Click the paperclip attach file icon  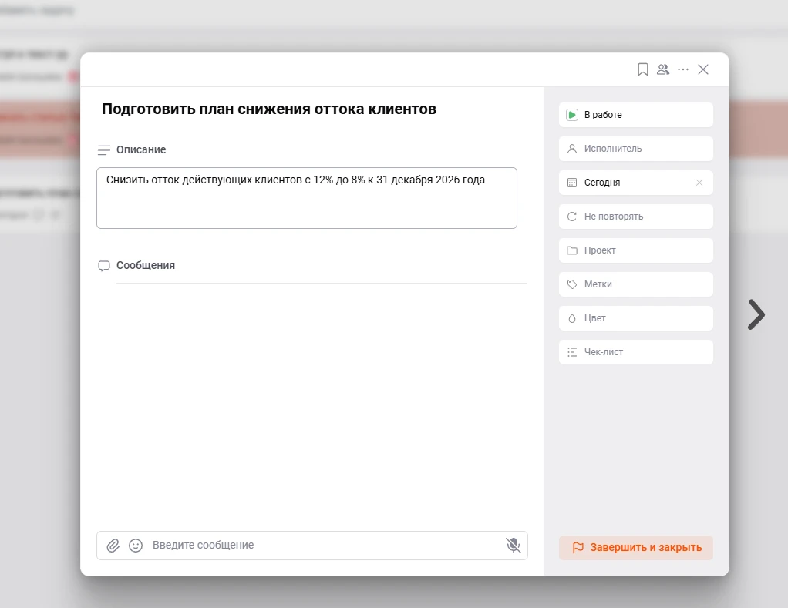coord(113,546)
